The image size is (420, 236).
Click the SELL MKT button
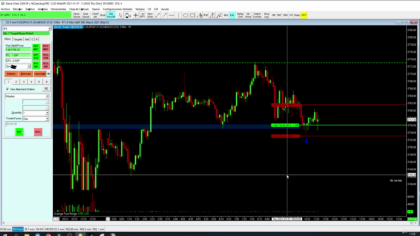click(46, 48)
